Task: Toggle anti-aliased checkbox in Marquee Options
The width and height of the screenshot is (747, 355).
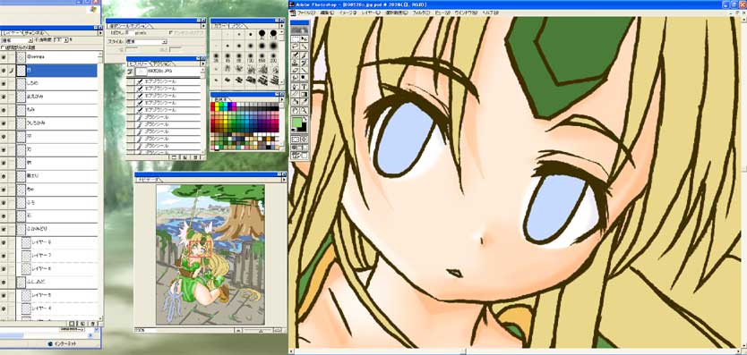Action: coord(171,33)
